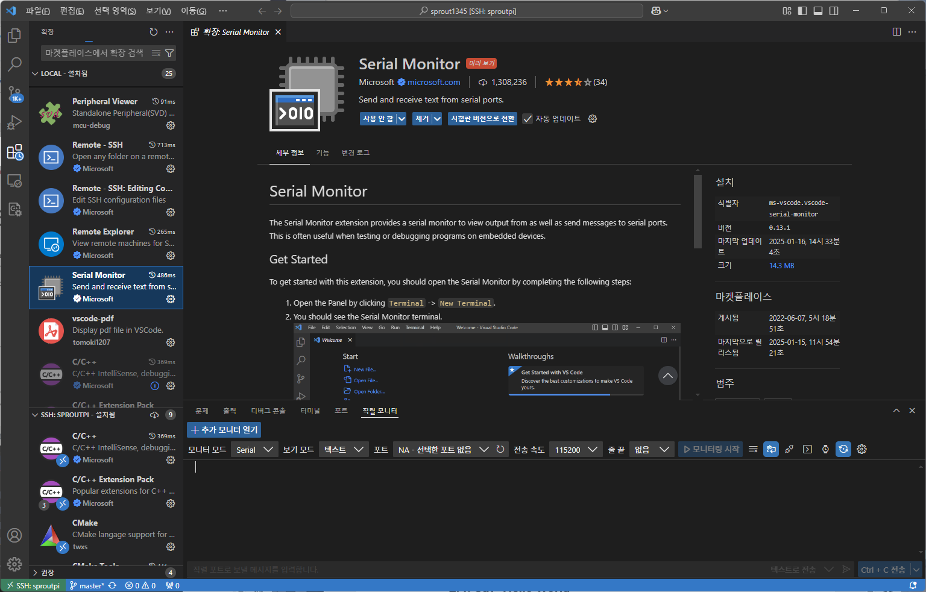Switch to the 출력 panel tab
Viewport: 926px width, 592px height.
(x=230, y=411)
